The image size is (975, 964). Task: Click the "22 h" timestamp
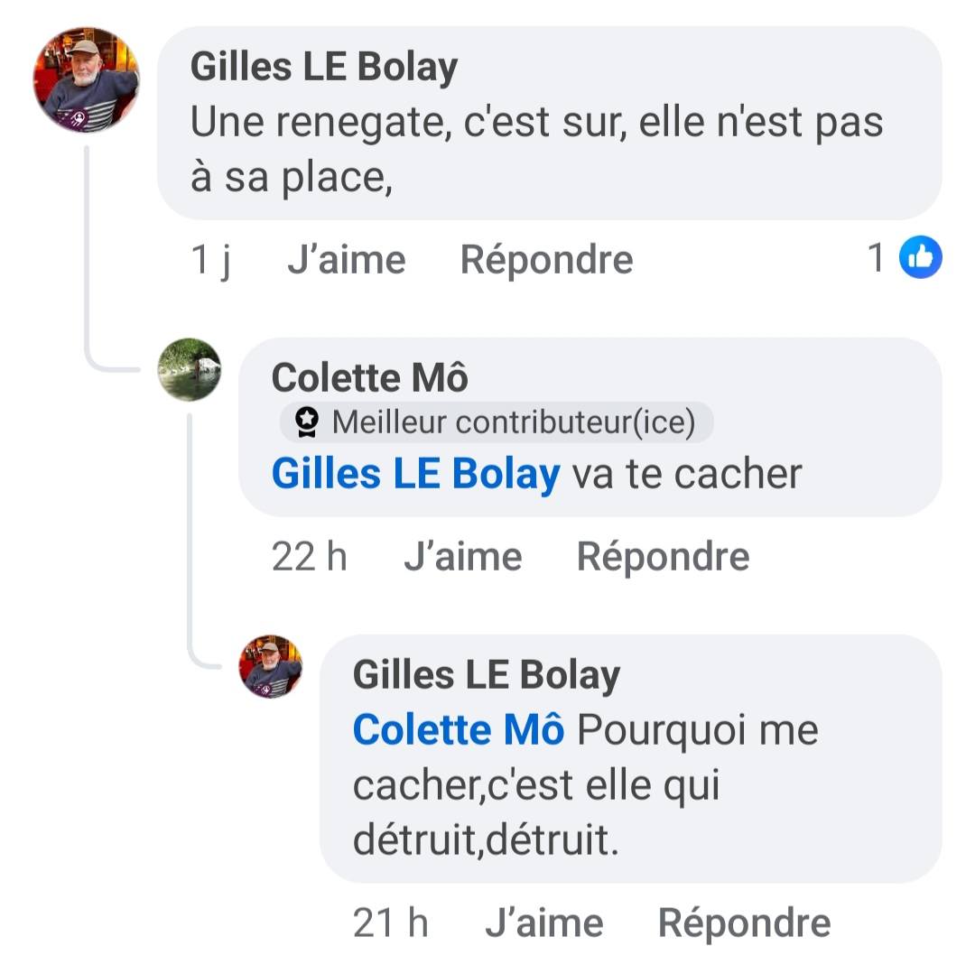(x=309, y=557)
